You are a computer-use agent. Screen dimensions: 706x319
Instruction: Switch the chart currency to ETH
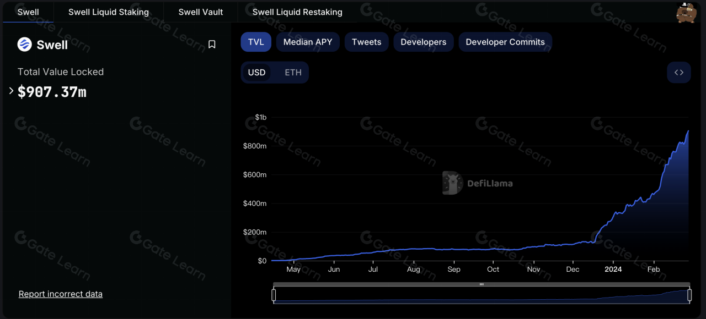(x=293, y=72)
